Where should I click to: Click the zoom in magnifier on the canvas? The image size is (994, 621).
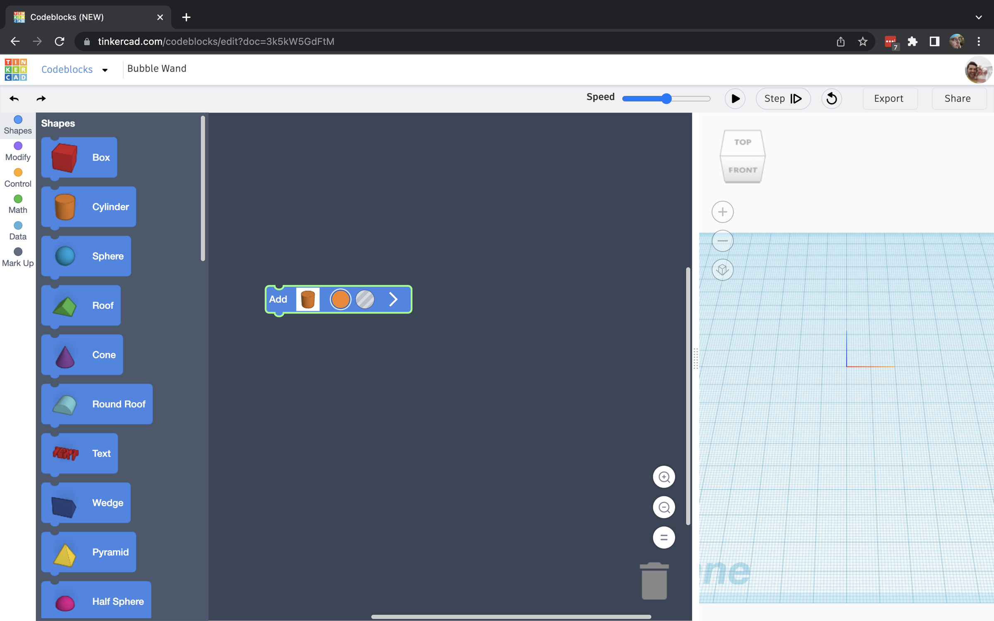664,477
